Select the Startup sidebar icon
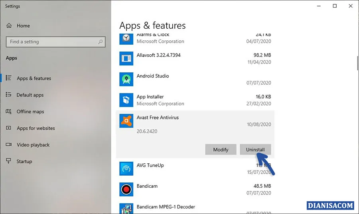359x214 pixels. [8, 161]
